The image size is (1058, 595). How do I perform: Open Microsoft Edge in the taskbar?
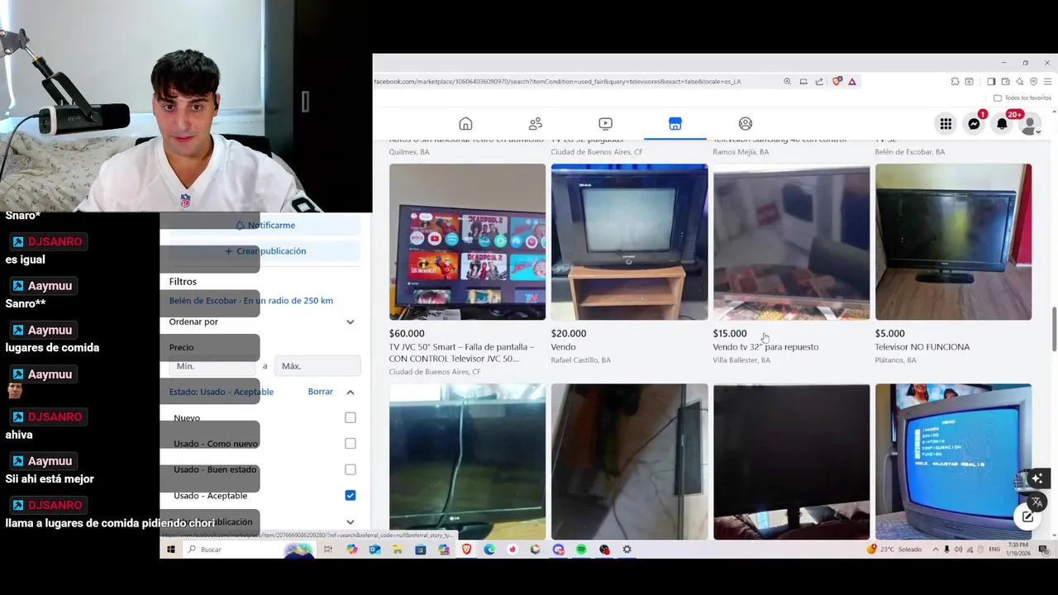(x=489, y=550)
